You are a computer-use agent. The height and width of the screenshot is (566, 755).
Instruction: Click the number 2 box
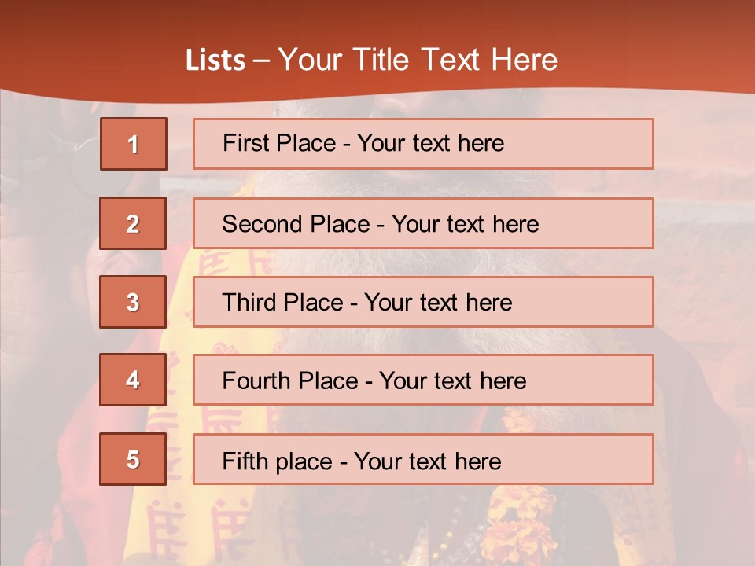coord(133,223)
